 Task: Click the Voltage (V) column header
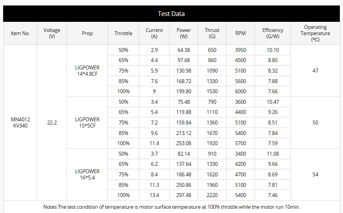(52, 33)
